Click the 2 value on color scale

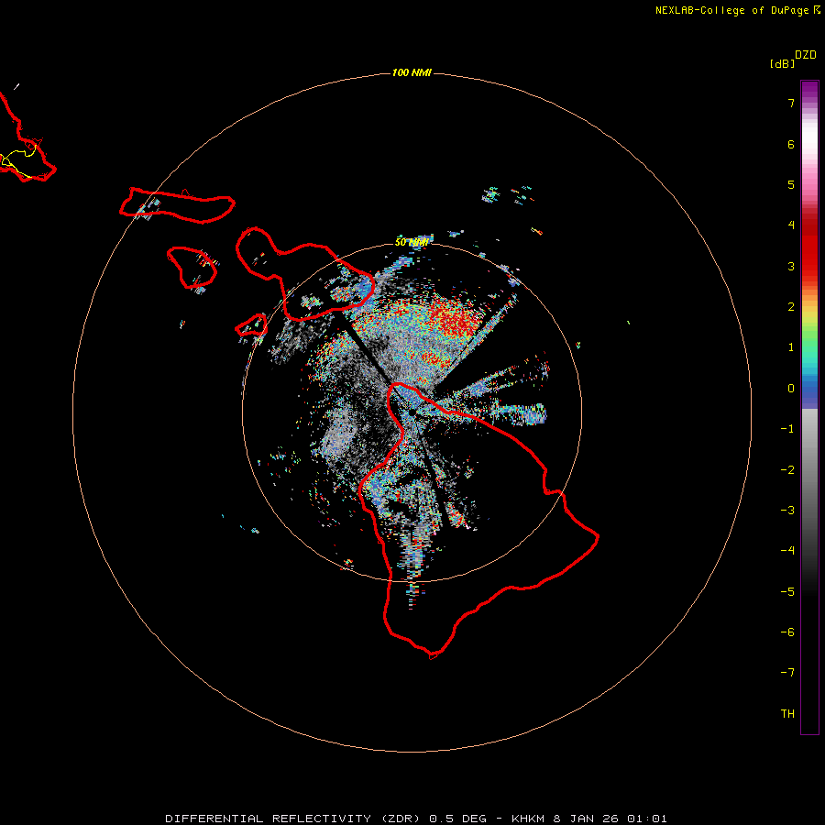(x=791, y=307)
